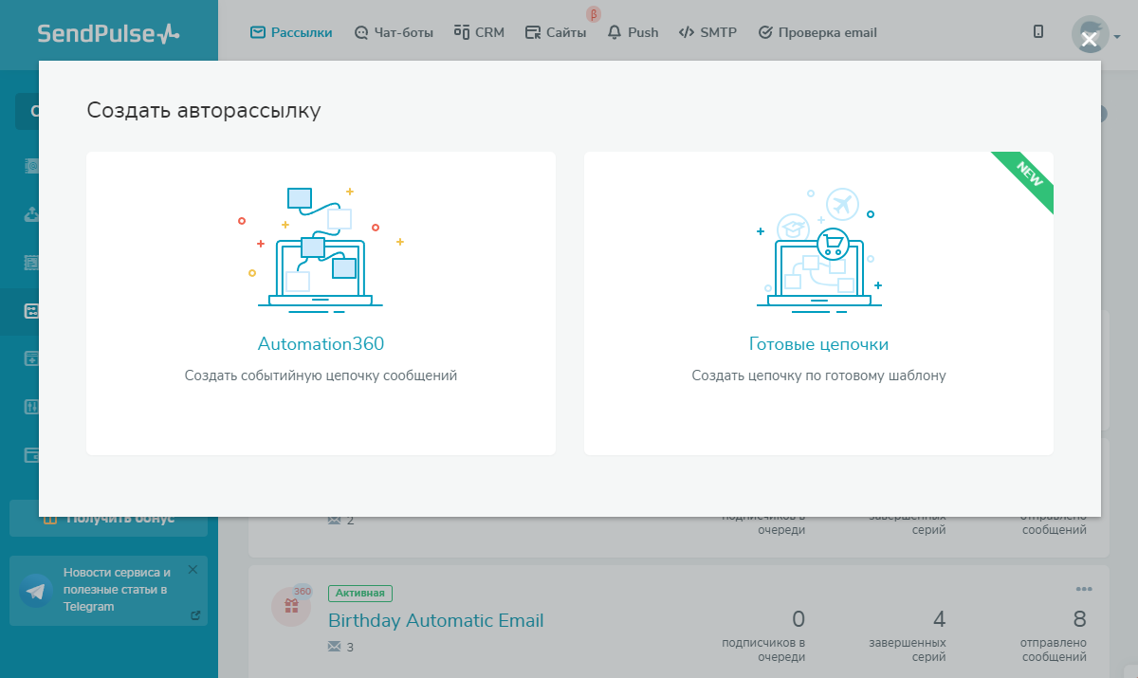Image resolution: width=1138 pixels, height=678 pixels.
Task: Click the Telegram paper plane icon
Action: coord(36,590)
